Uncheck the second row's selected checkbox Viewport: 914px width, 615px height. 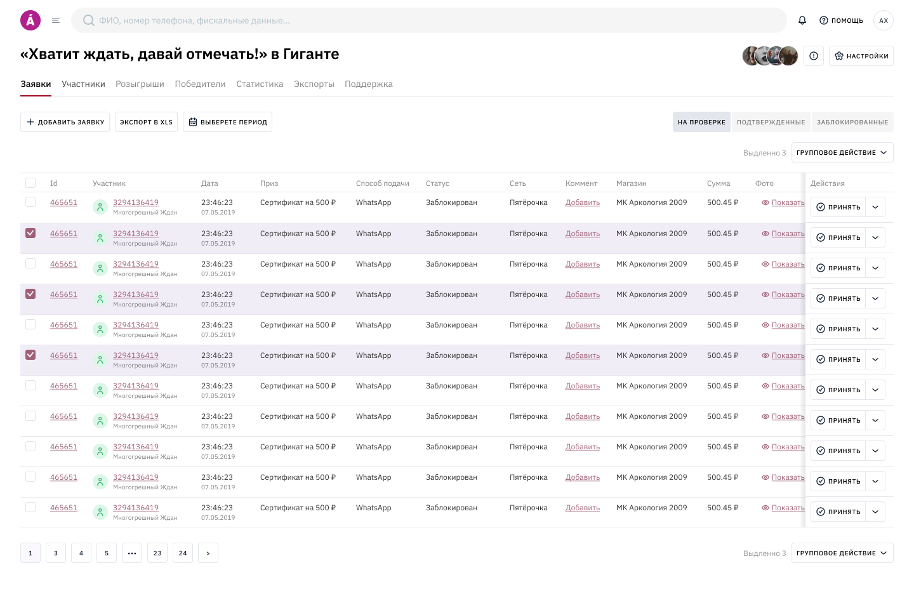pos(30,233)
